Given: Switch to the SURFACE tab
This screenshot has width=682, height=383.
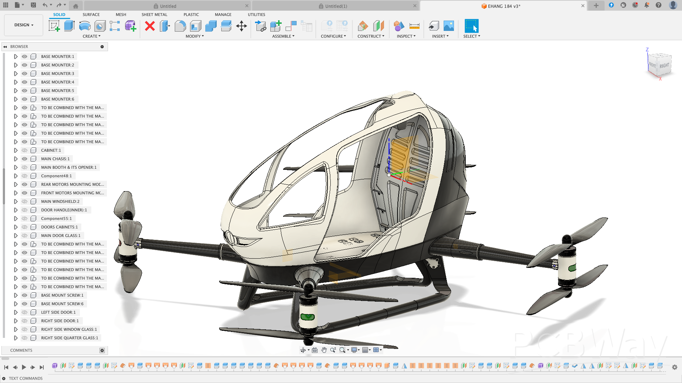Looking at the screenshot, I should 91,15.
